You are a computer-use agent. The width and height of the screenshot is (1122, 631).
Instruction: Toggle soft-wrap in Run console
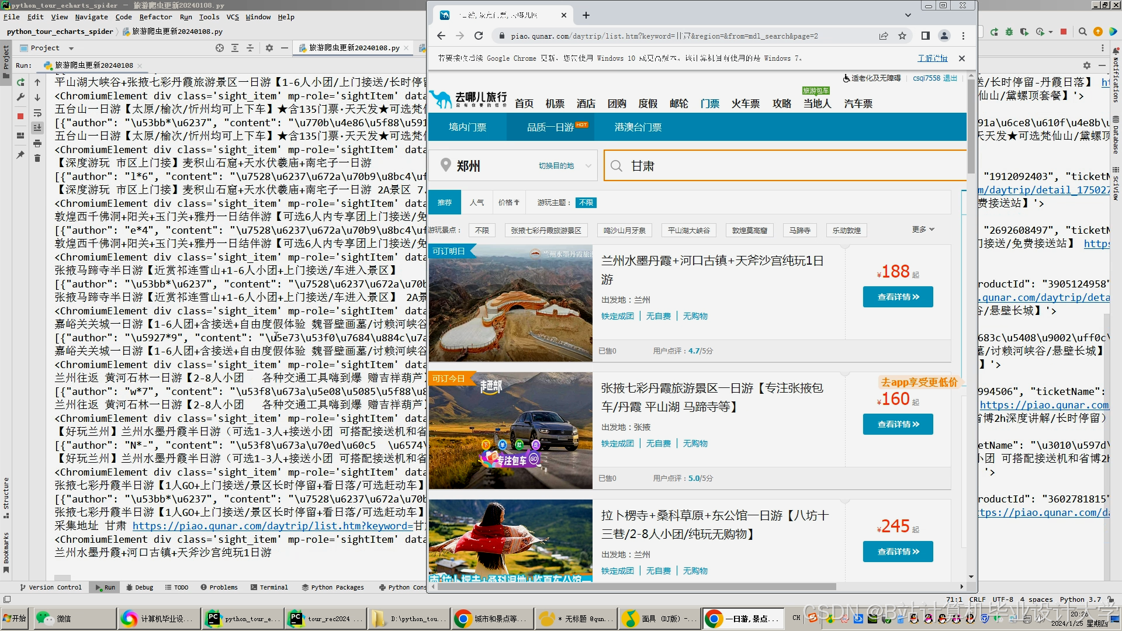[x=37, y=113]
